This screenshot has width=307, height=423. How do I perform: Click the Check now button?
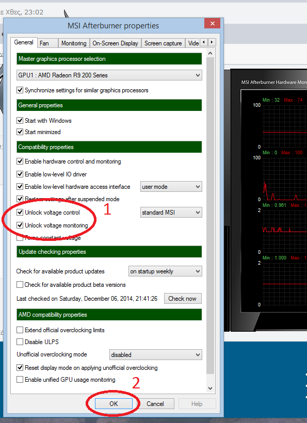pyautogui.click(x=183, y=299)
